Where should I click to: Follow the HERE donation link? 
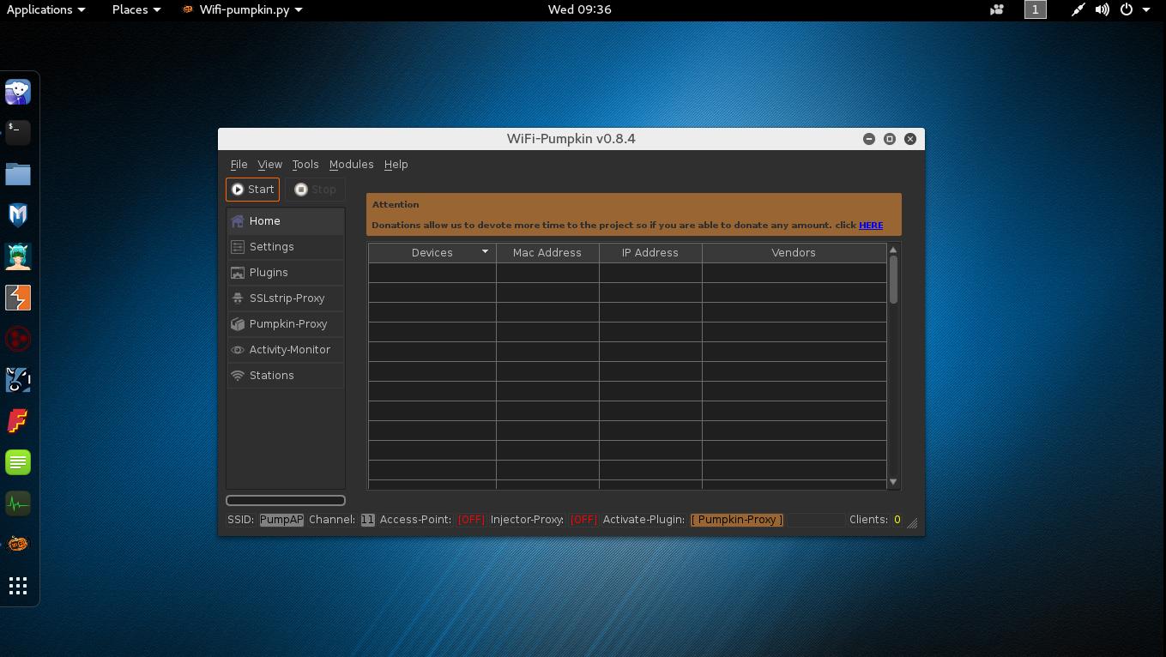(x=871, y=225)
